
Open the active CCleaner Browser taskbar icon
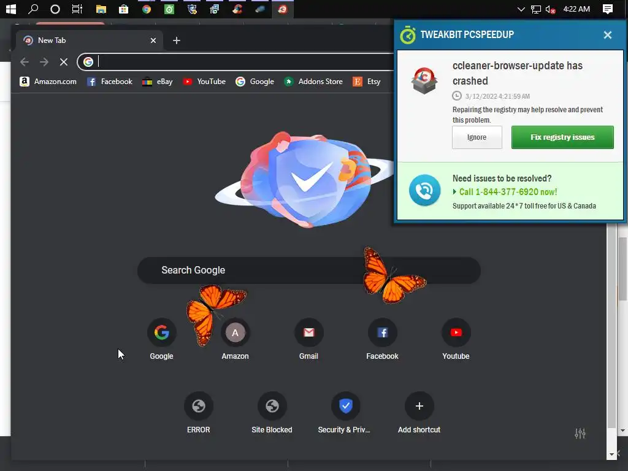coord(282,9)
